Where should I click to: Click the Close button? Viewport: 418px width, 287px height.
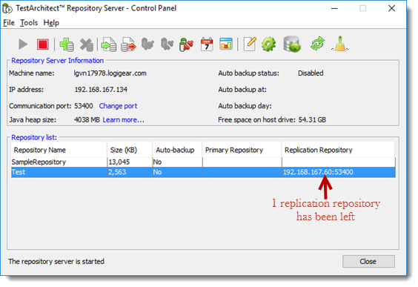tap(368, 261)
